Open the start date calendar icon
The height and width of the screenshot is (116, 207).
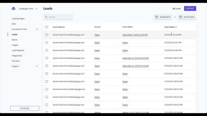click(157, 17)
